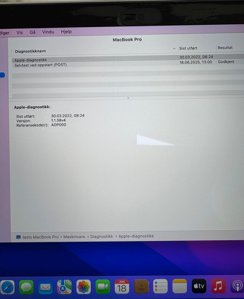
Task: Open Calendar showing JUN 18
Action: [x=122, y=286]
